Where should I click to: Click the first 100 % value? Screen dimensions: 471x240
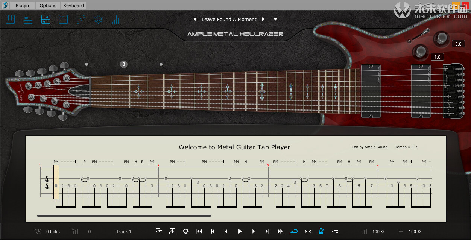pos(378,232)
